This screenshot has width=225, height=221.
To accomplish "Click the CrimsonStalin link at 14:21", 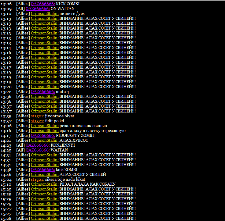I will click(x=45, y=140).
